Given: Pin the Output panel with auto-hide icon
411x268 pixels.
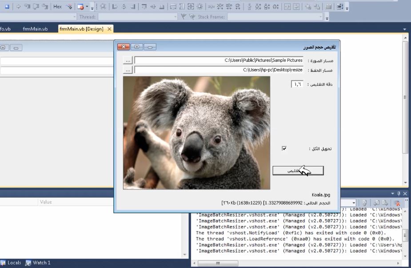Looking at the screenshot, I should (x=399, y=194).
